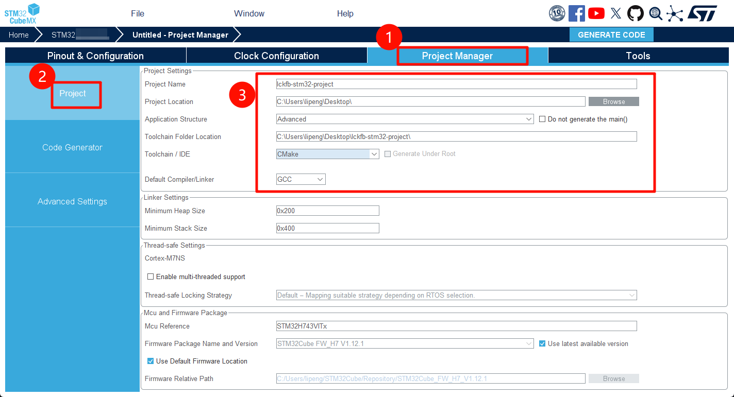Viewport: 734px width, 397px height.
Task: Click Browse next to Firmware Relative Path
Action: (614, 378)
